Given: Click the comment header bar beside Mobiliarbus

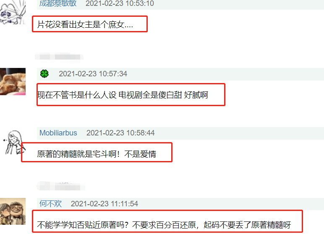Looking at the screenshot, I should [x=180, y=133].
